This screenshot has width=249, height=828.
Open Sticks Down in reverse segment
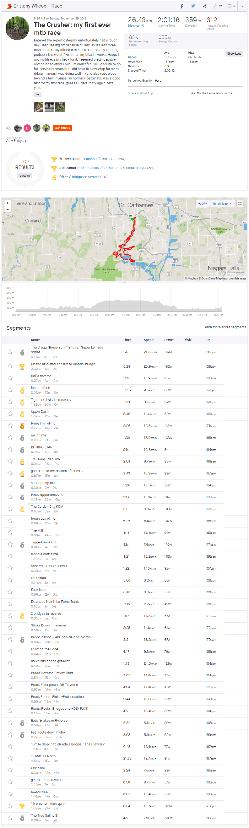click(x=48, y=625)
